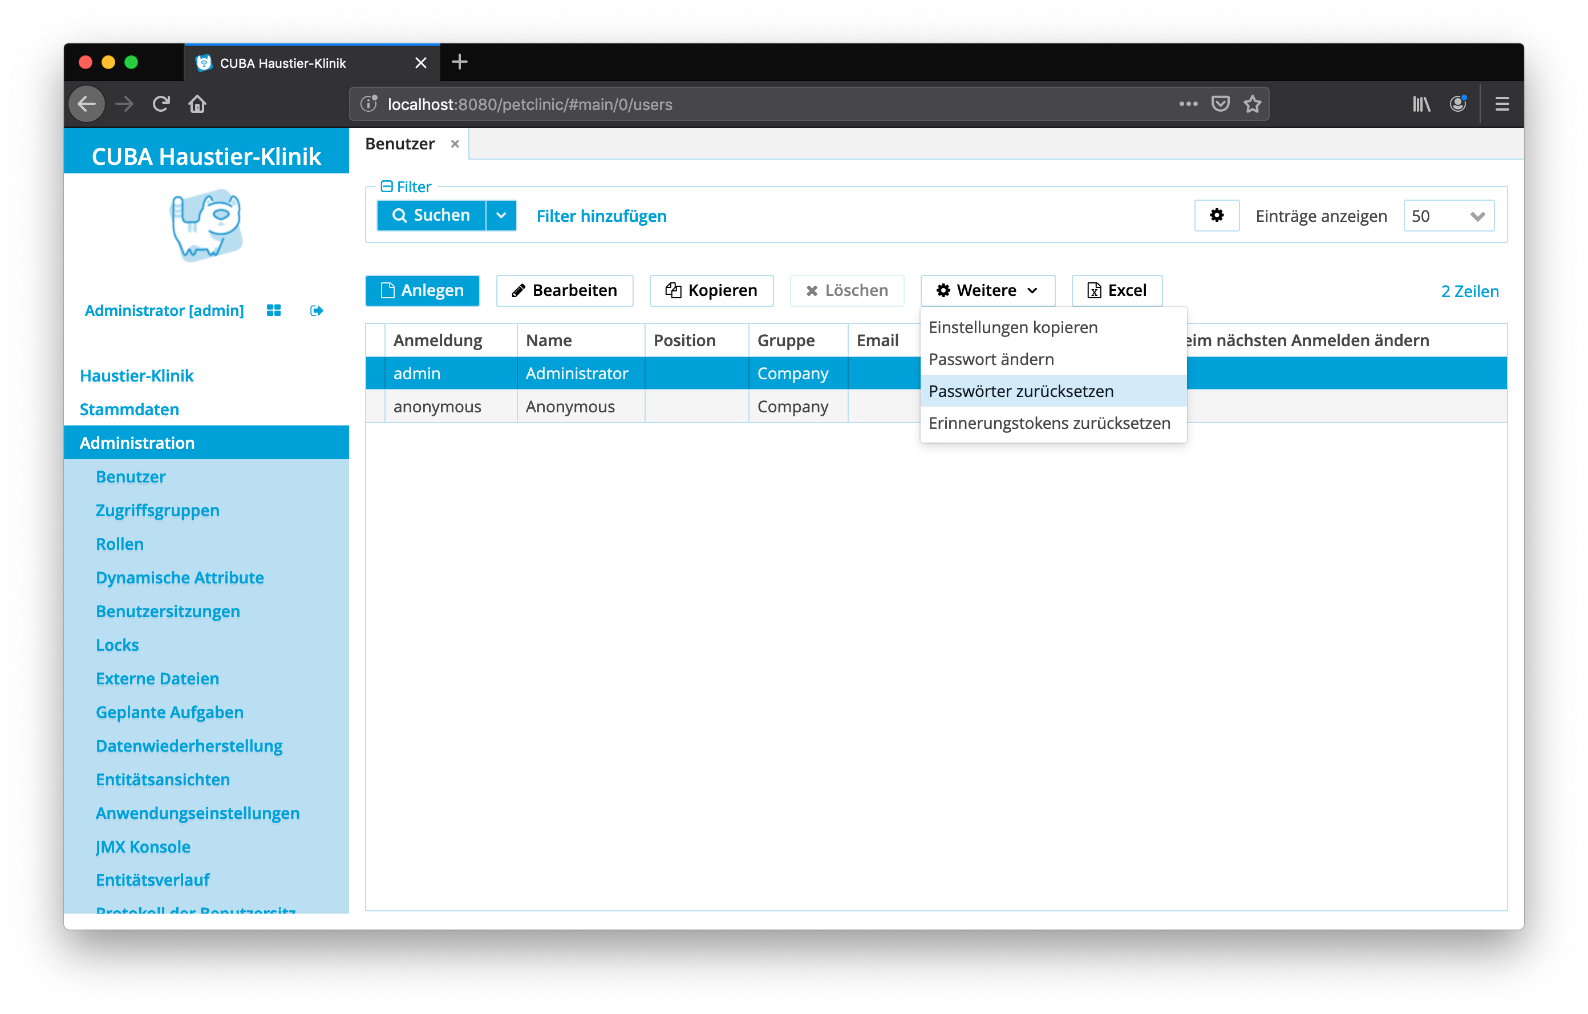Close the Benutzer tab

[455, 144]
